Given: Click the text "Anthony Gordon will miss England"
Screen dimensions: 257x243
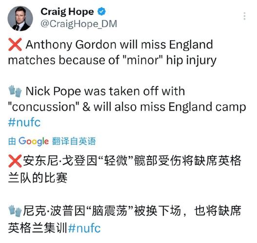Looking at the screenshot, I should [x=119, y=44].
